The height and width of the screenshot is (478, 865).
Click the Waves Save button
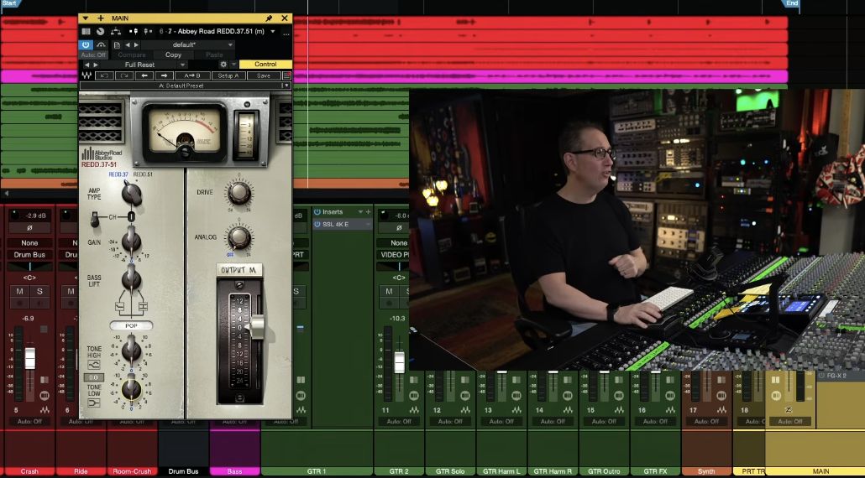pos(264,75)
